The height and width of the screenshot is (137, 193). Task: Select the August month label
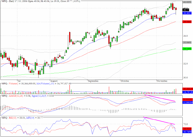[x=54, y=81]
